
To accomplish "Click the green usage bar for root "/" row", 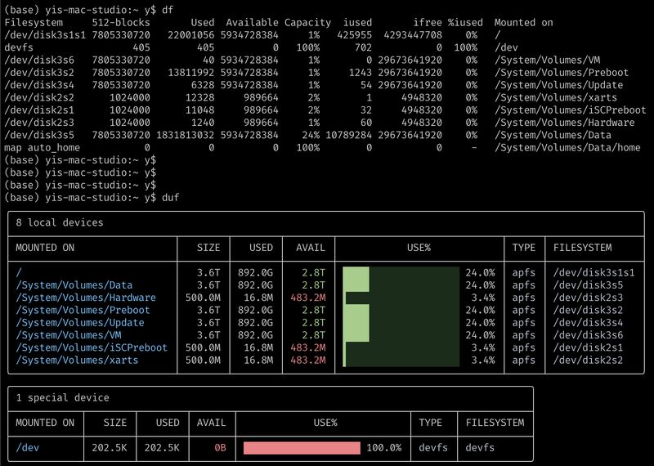I will pyautogui.click(x=401, y=273).
